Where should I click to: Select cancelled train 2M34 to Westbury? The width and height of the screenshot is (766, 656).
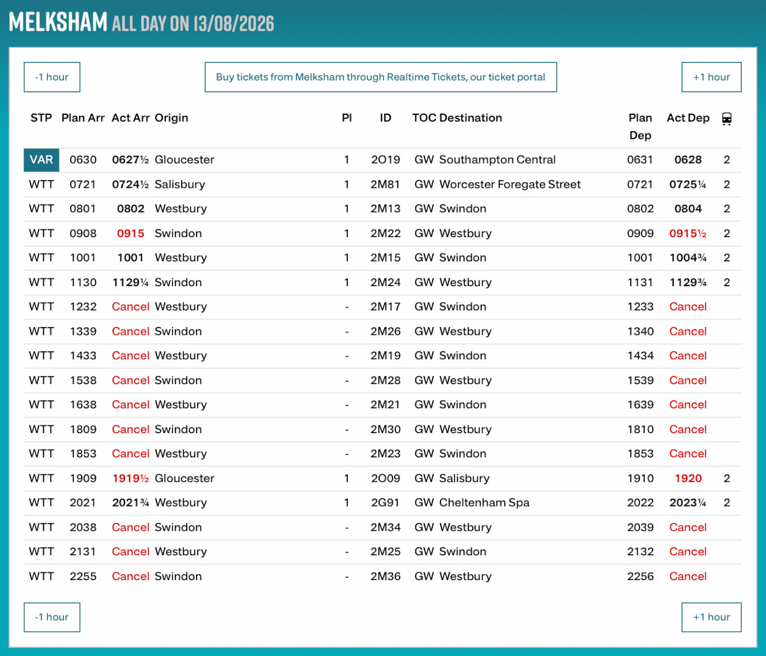click(386, 528)
